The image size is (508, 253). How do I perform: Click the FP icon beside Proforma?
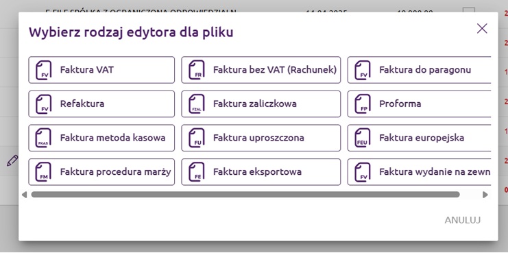[x=363, y=104]
